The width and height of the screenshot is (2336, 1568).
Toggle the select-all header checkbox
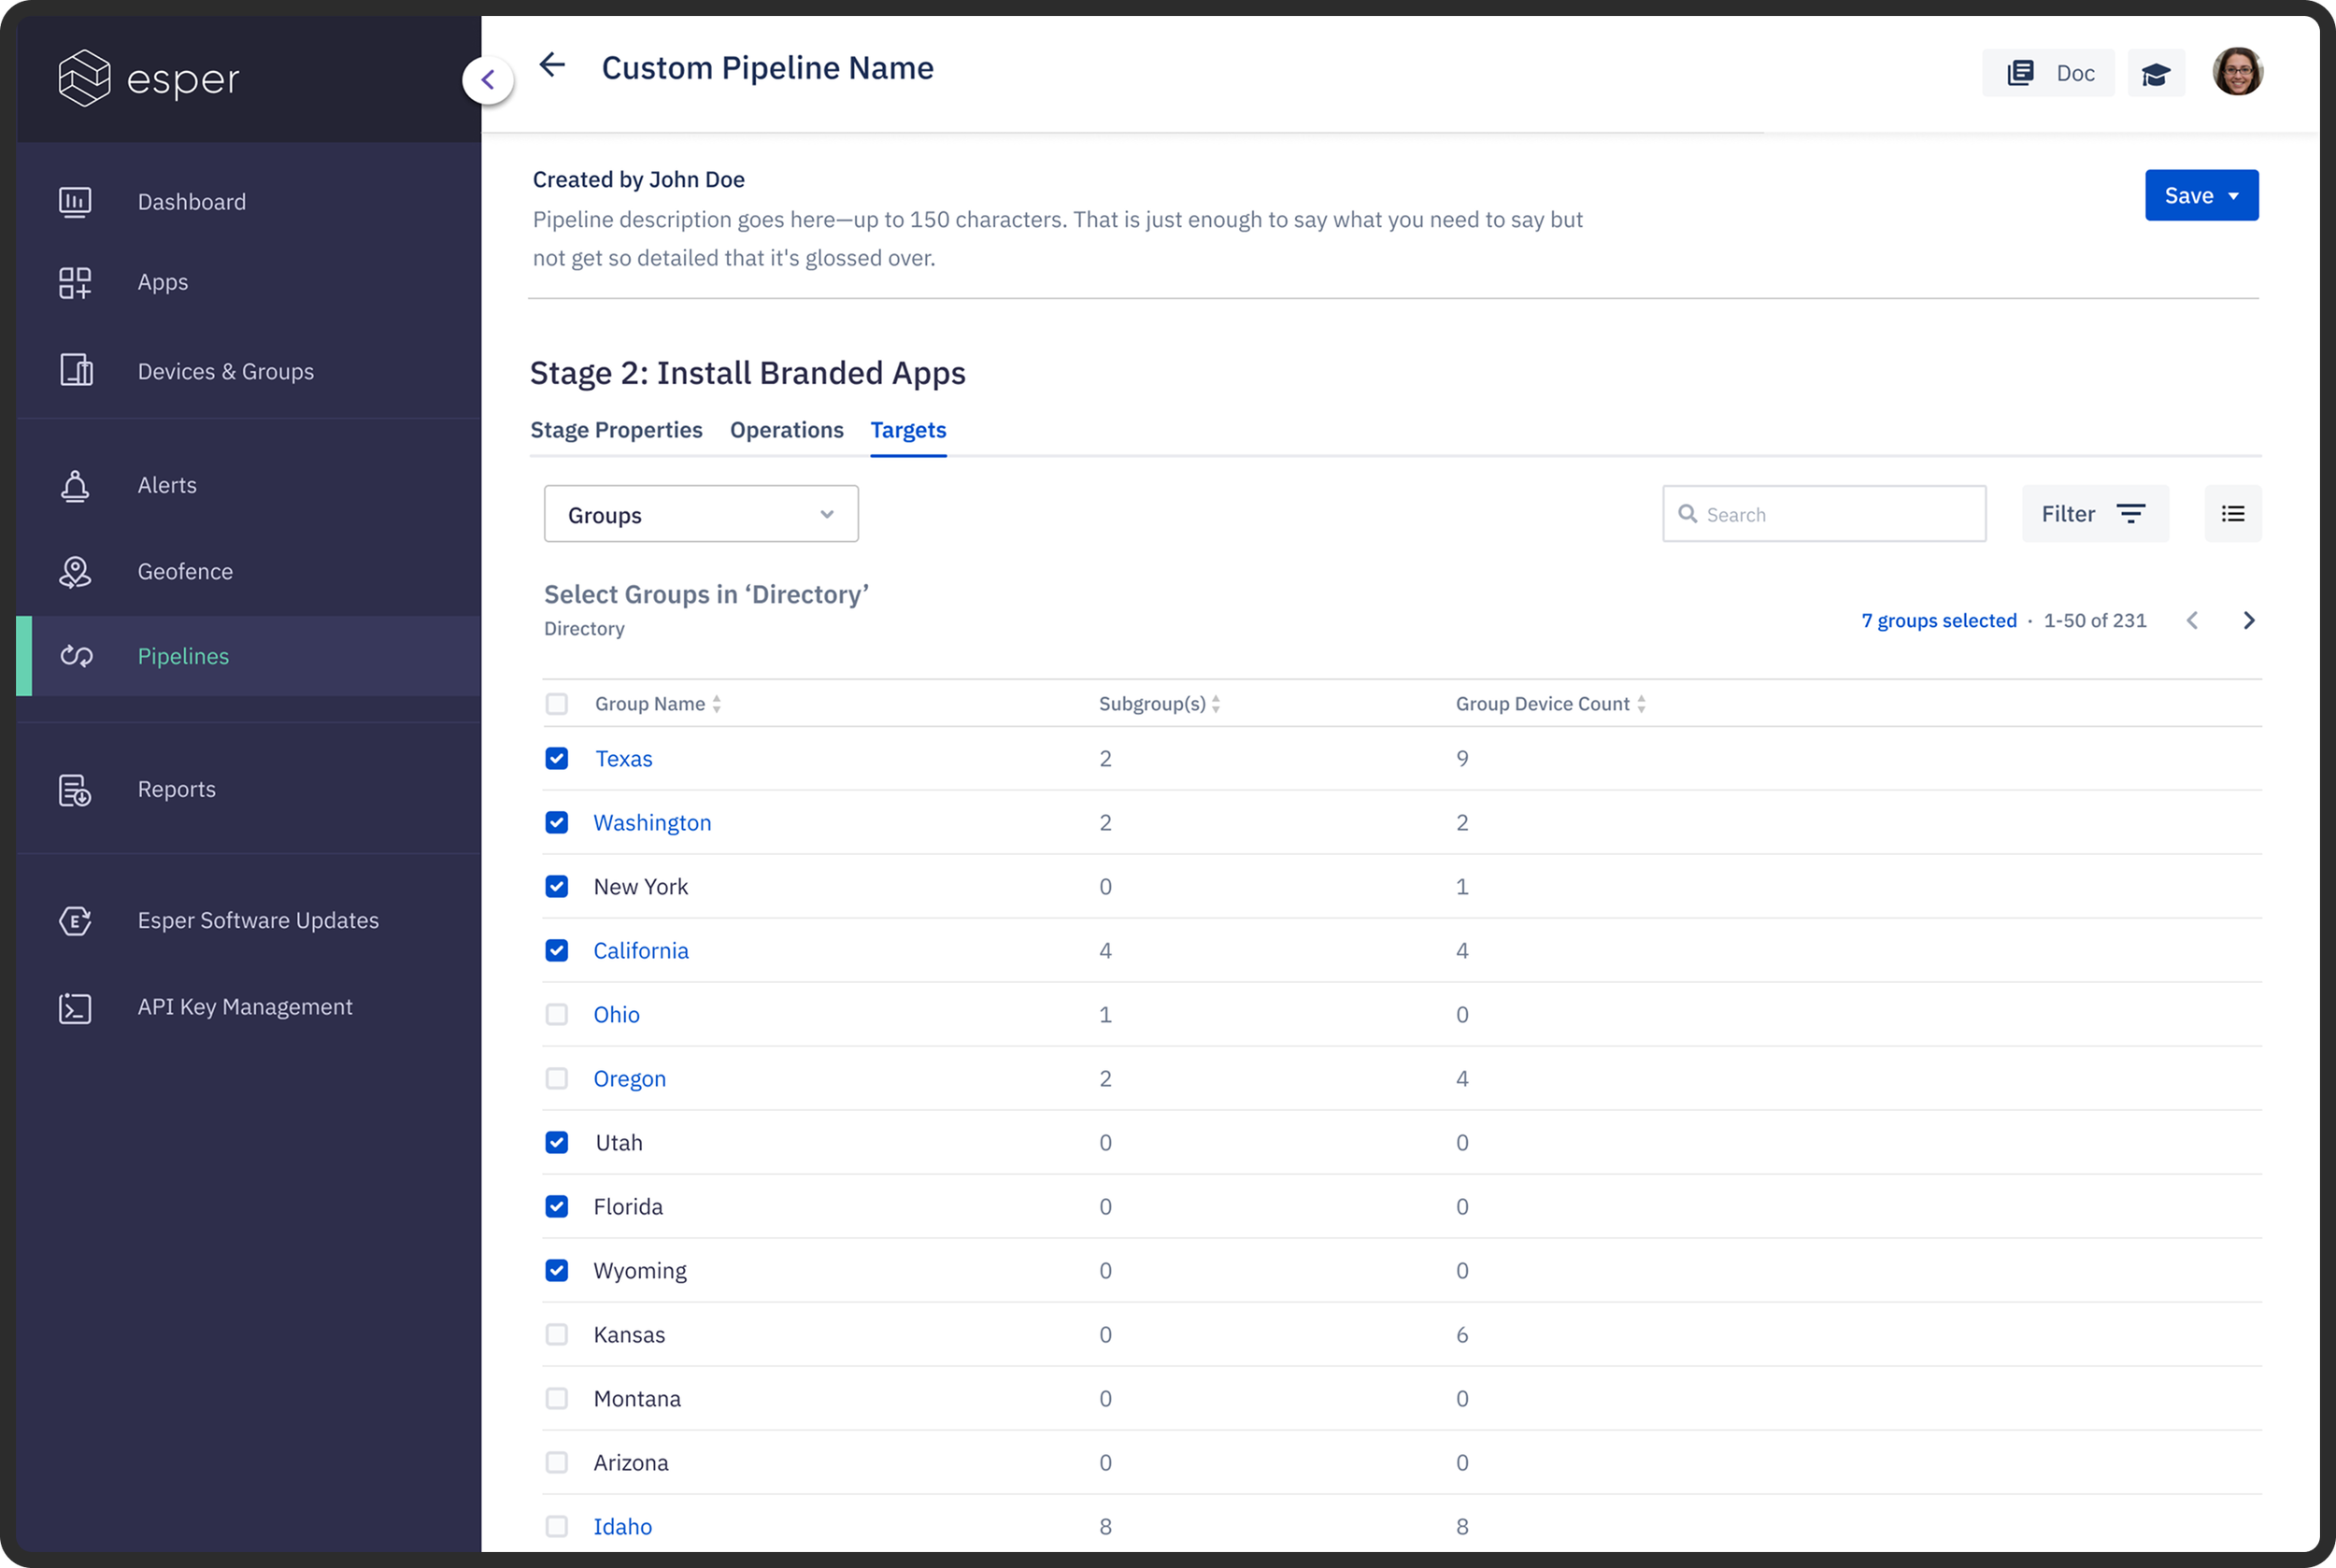tap(557, 704)
